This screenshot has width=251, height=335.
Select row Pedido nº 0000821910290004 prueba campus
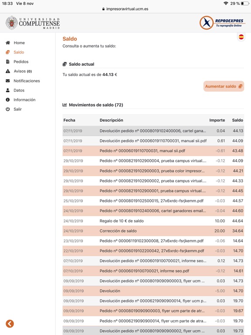(153, 161)
